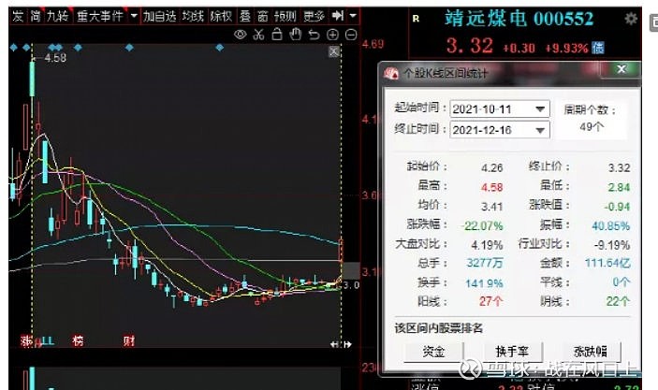Viewport: 658px width, 390px height.
Task: Click 加自选 to add to watchlist
Action: (159, 16)
